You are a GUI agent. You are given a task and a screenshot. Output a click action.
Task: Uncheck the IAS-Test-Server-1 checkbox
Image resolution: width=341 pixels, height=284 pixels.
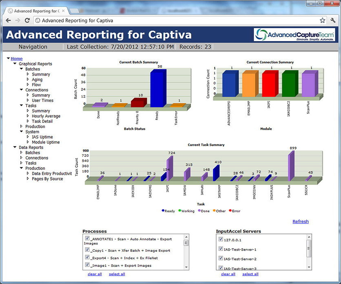(x=221, y=249)
